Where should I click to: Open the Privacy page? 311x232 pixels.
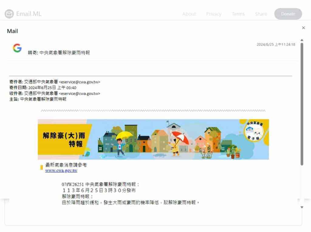(214, 14)
